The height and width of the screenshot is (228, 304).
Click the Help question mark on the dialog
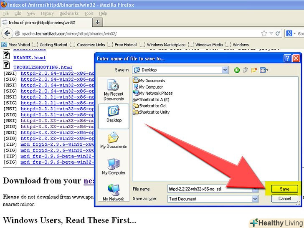[287, 58]
